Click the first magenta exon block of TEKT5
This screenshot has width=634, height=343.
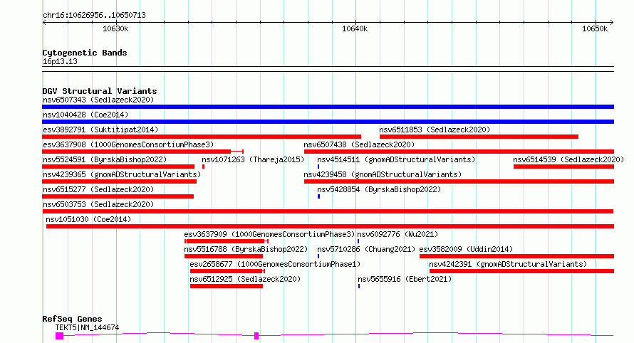[x=59, y=336]
